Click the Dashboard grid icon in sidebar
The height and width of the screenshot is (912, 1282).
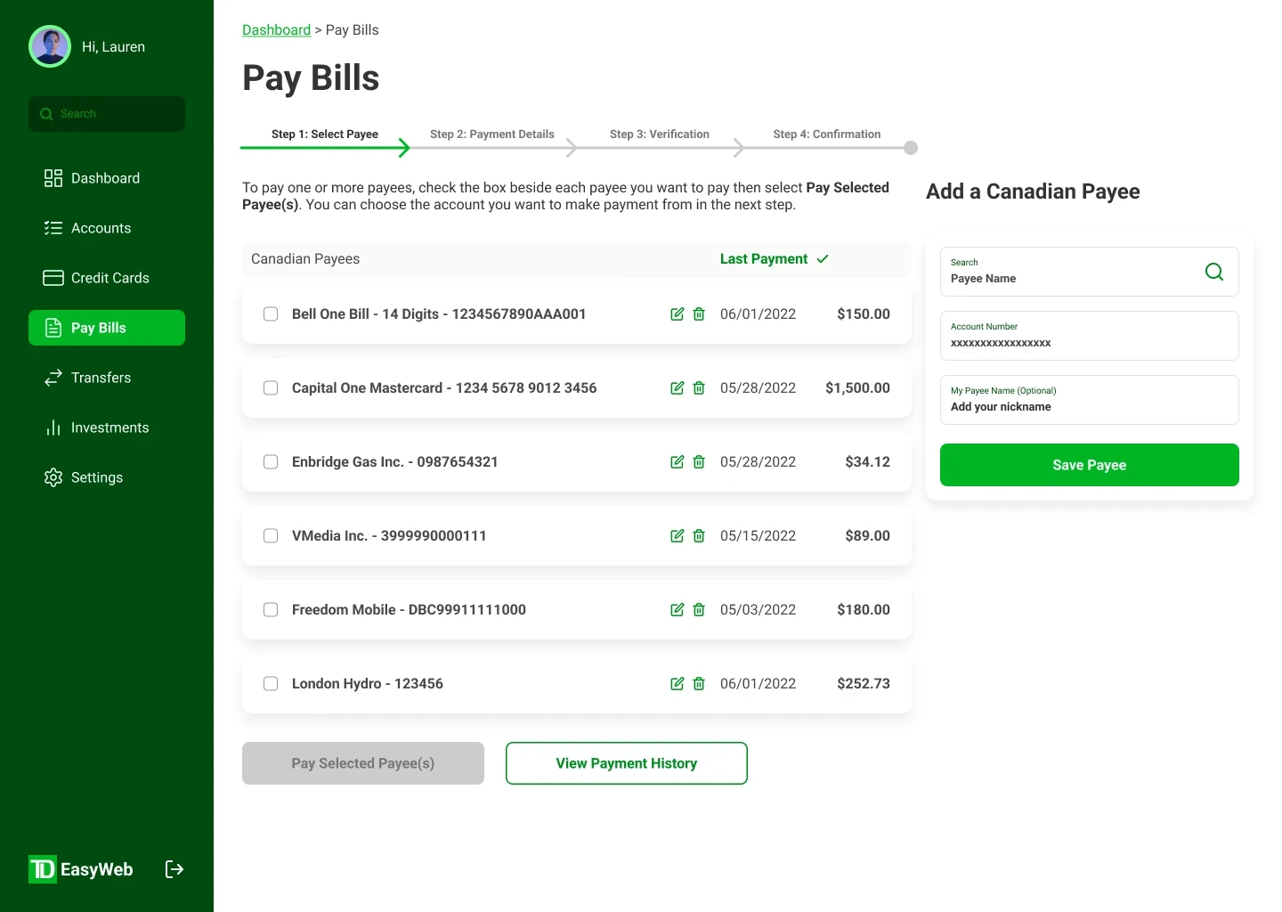[x=53, y=178]
